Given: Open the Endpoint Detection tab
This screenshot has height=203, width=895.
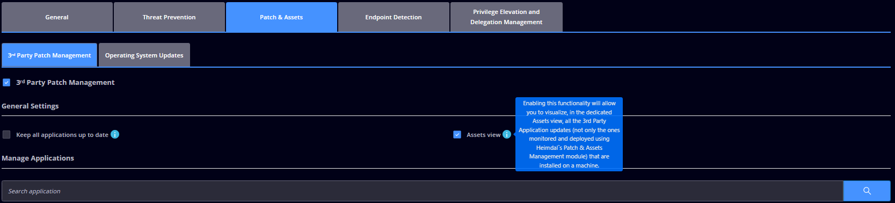Looking at the screenshot, I should pyautogui.click(x=394, y=17).
